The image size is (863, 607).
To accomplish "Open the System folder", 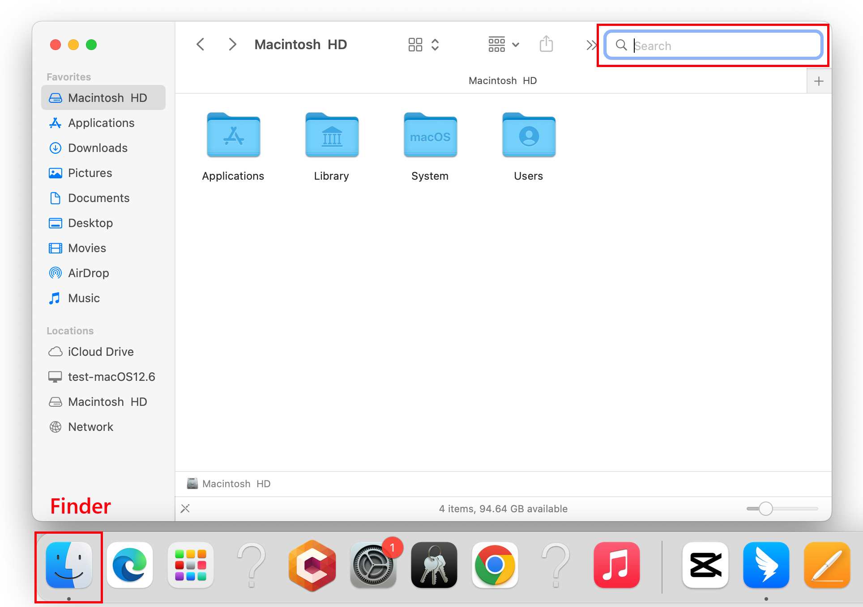I will (430, 136).
